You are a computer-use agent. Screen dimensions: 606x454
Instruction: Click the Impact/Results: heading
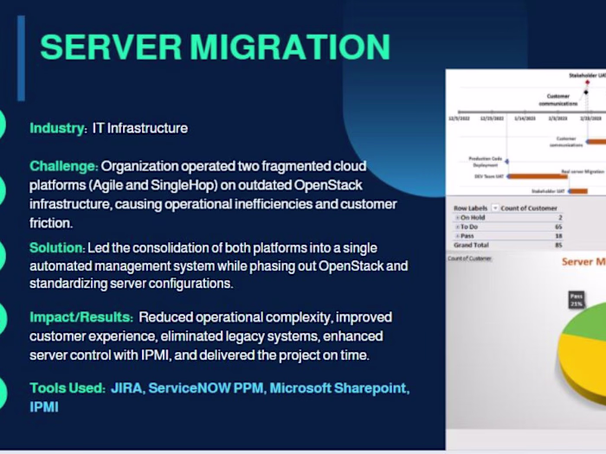point(81,317)
